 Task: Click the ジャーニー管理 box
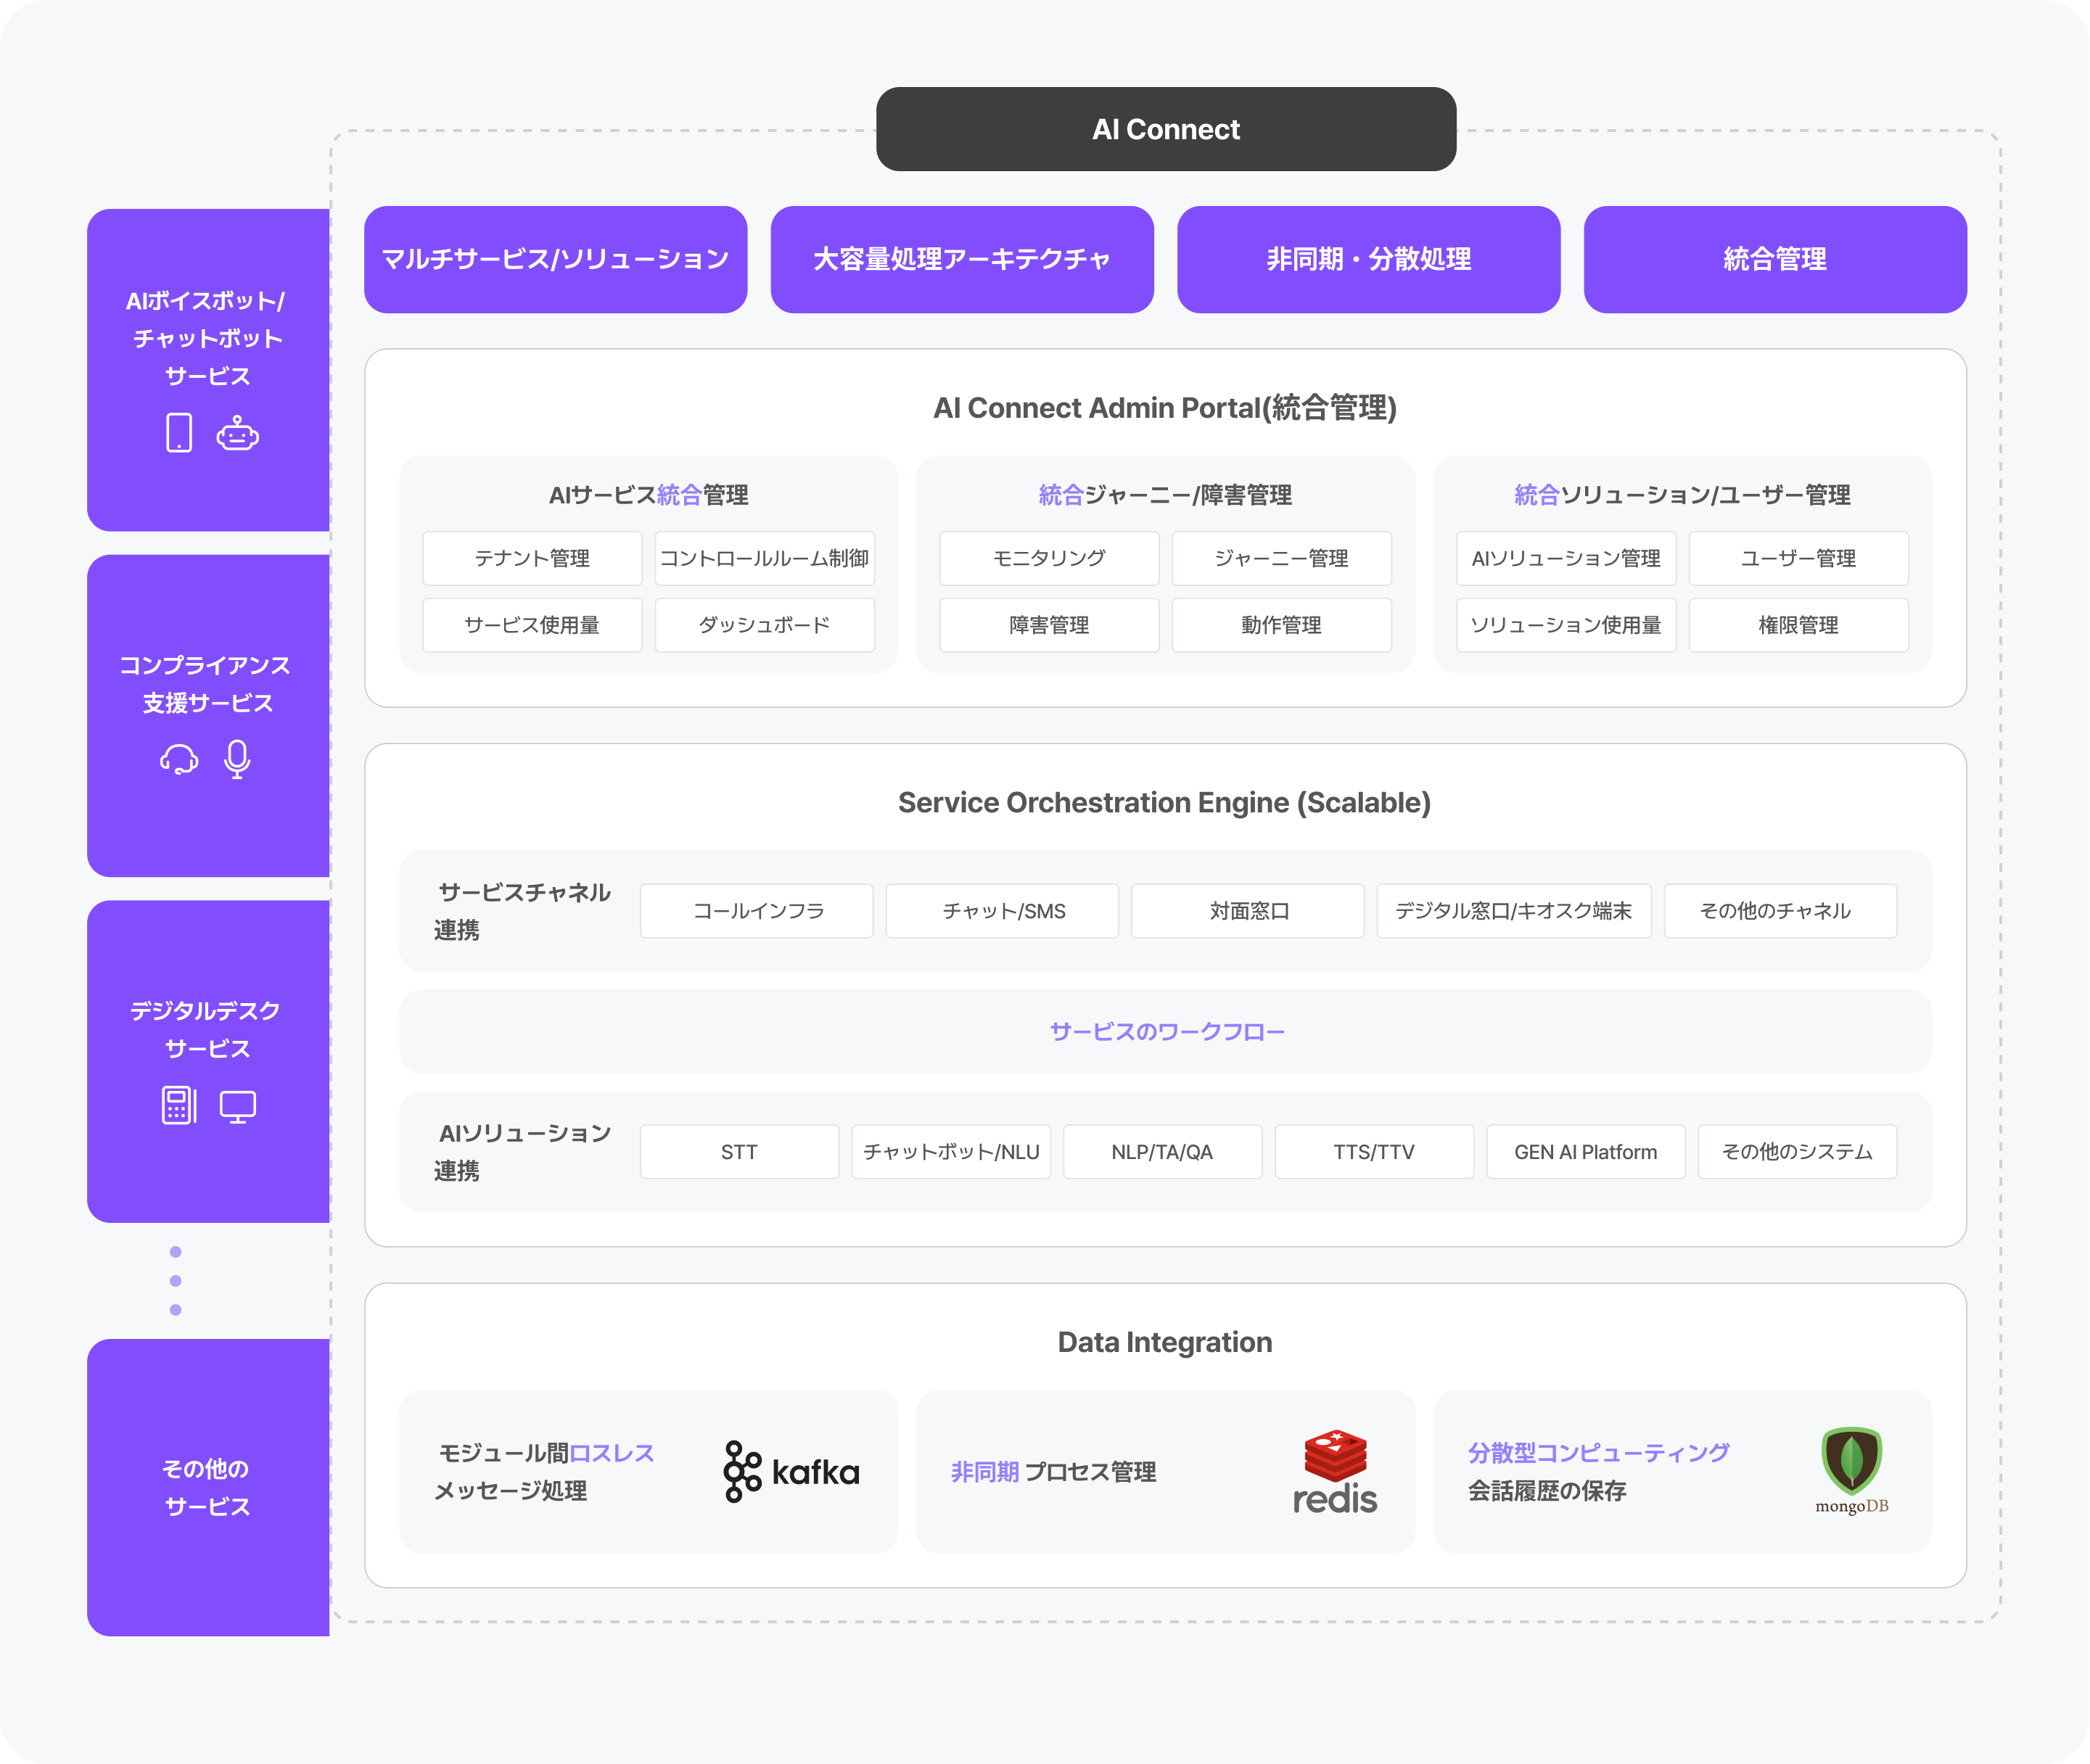[x=1282, y=558]
